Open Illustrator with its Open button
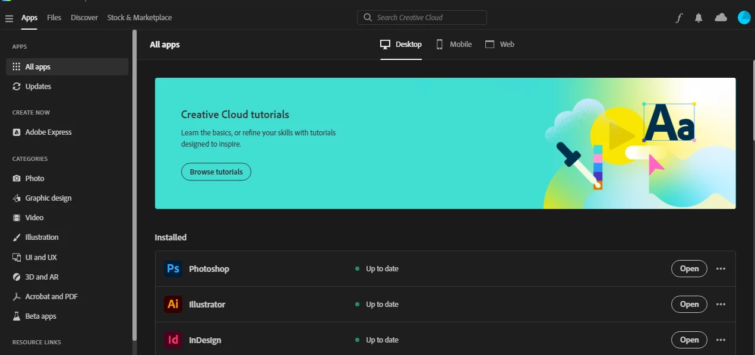 tap(689, 305)
